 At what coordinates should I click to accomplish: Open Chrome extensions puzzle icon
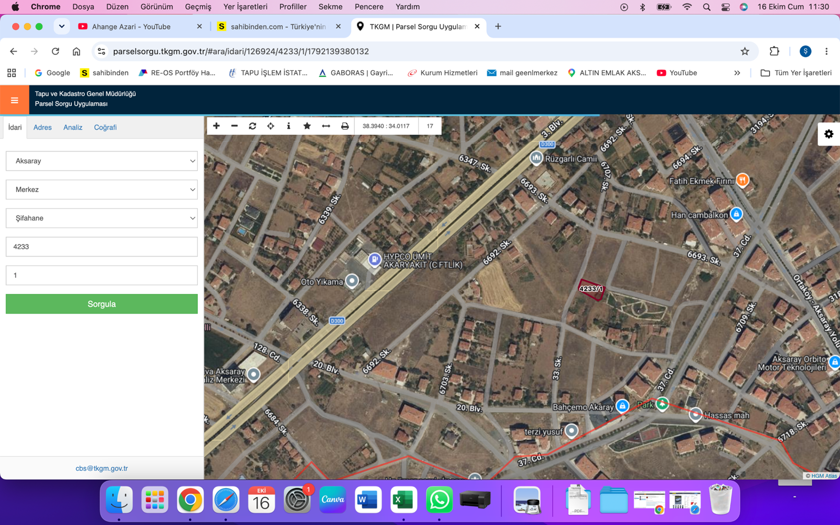(774, 51)
